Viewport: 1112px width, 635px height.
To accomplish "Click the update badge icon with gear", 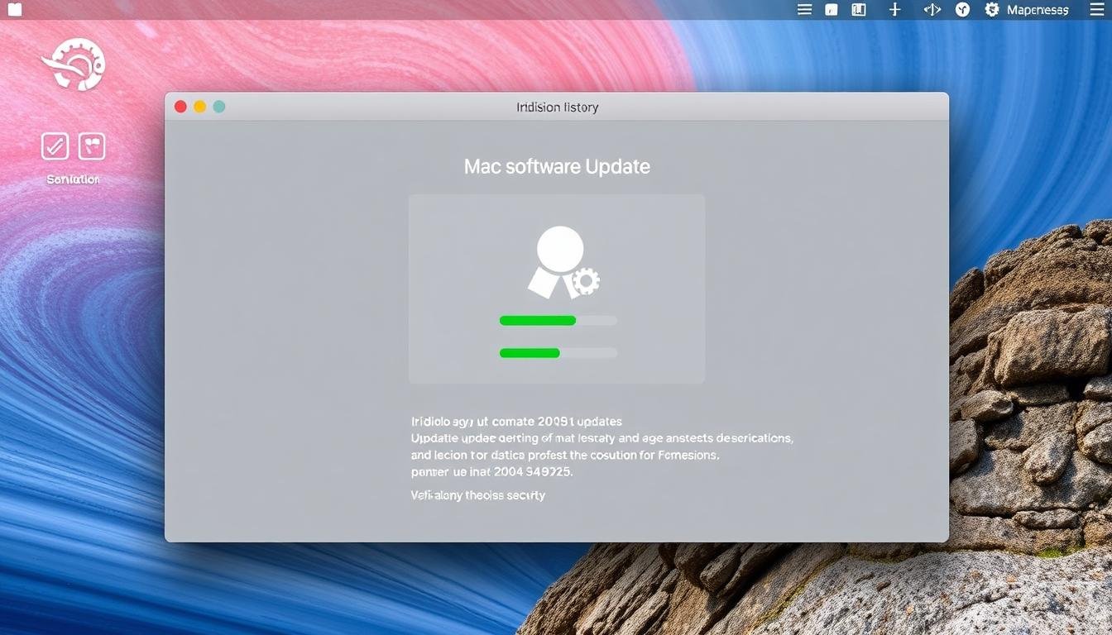I will 563,263.
